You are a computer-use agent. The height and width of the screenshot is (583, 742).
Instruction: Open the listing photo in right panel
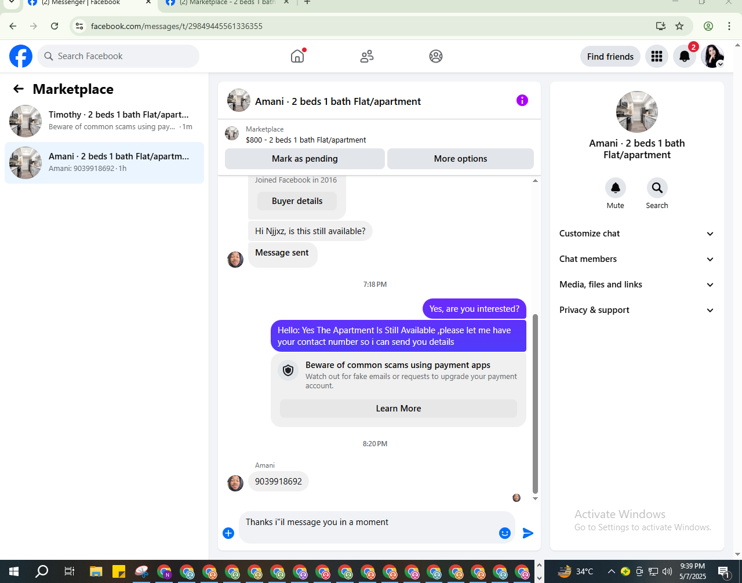(637, 112)
